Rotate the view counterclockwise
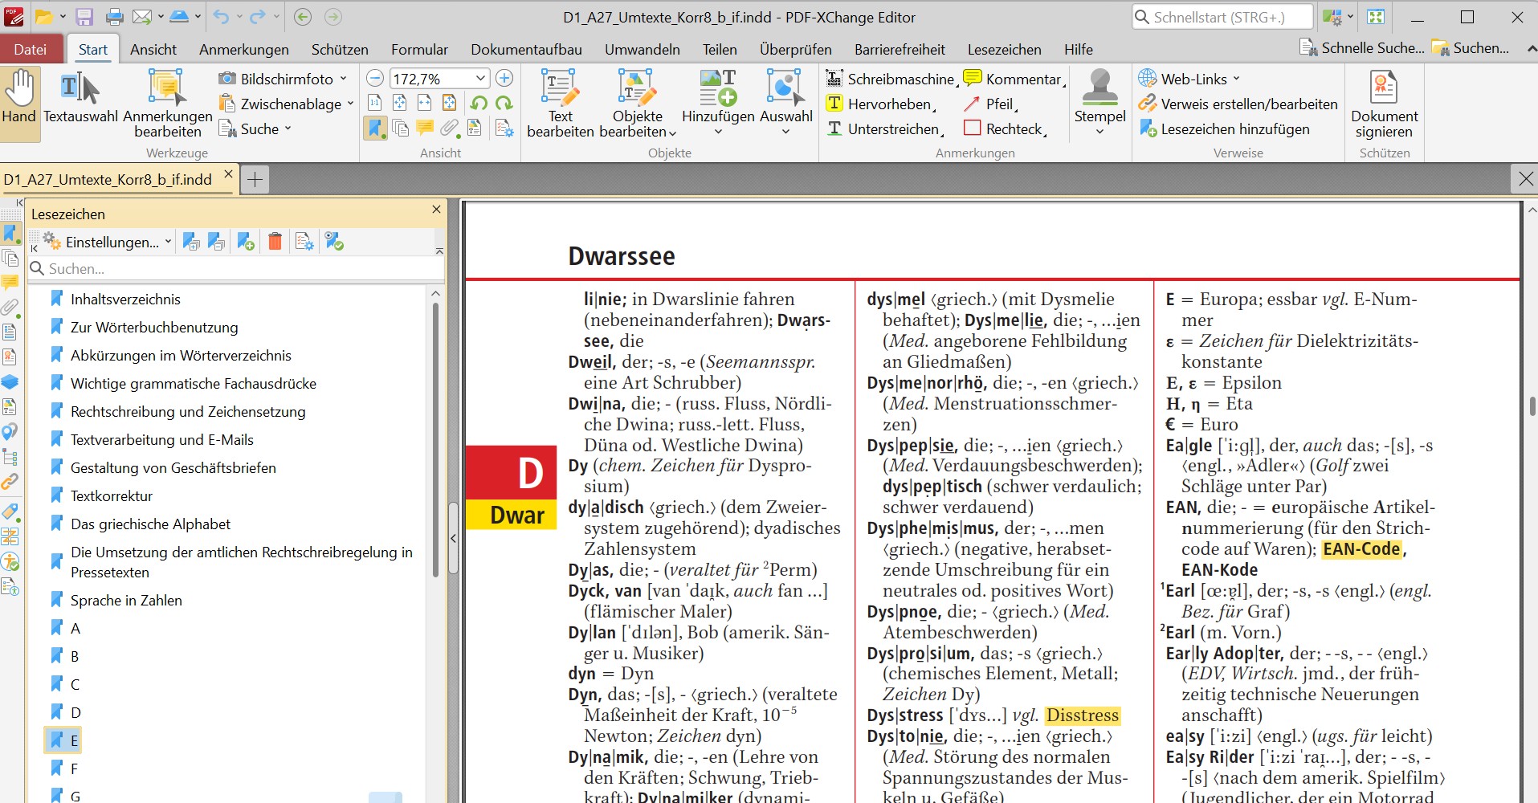 click(479, 104)
